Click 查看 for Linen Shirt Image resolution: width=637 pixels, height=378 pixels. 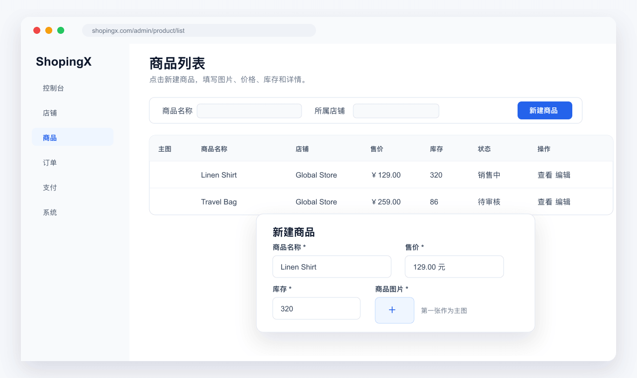545,175
